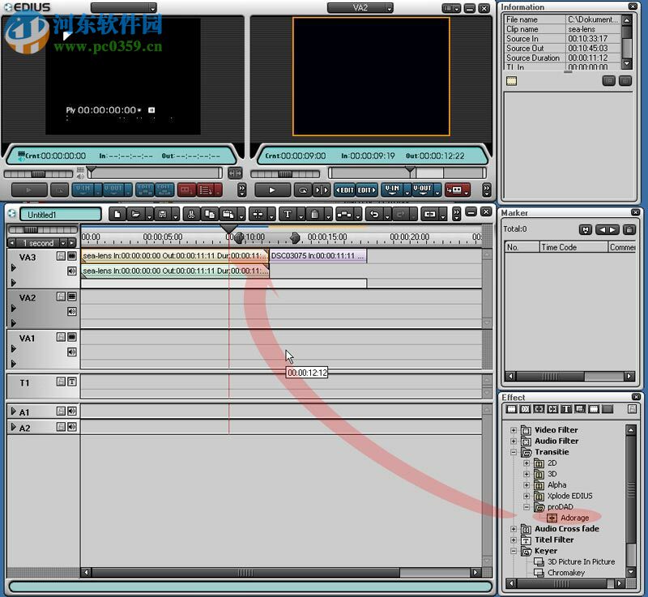Copy the selected clip
The image size is (648, 597).
210,214
